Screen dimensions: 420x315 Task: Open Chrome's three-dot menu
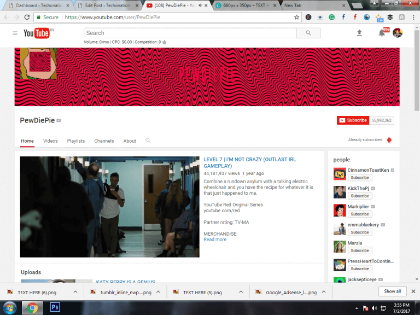(413, 17)
